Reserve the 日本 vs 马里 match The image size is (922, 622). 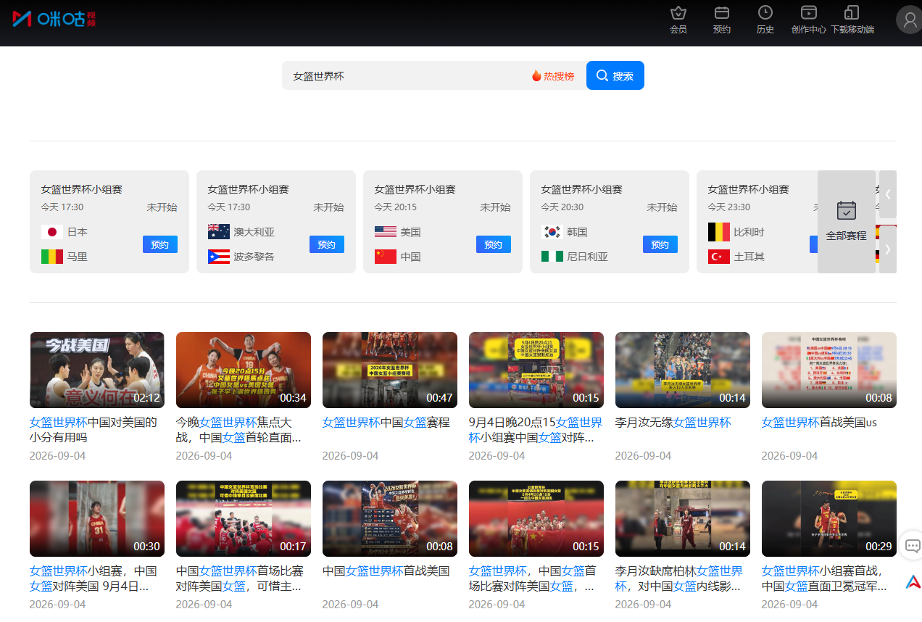pos(160,244)
